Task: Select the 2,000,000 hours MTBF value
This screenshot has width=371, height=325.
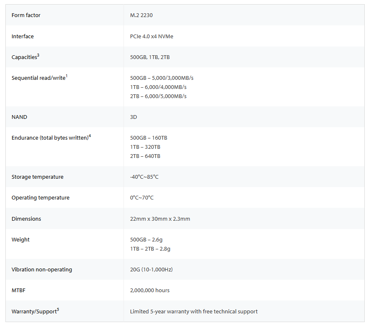Action: [150, 290]
